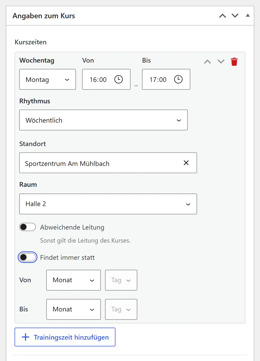Collapse the Angaben zum Kurs panel
The width and height of the screenshot is (260, 361).
pos(248,15)
